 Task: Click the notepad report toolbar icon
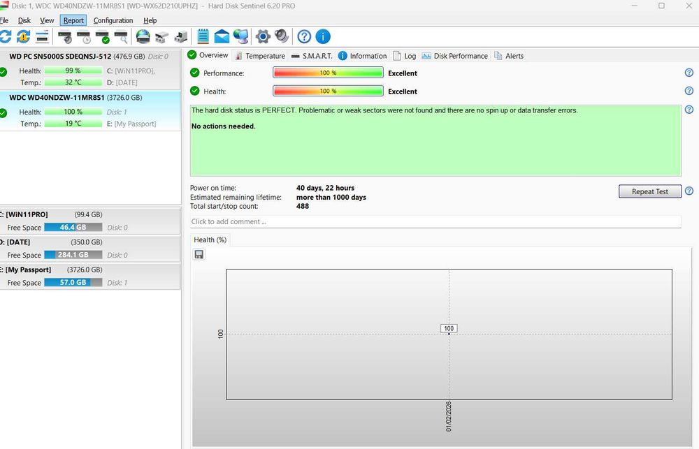click(x=203, y=36)
